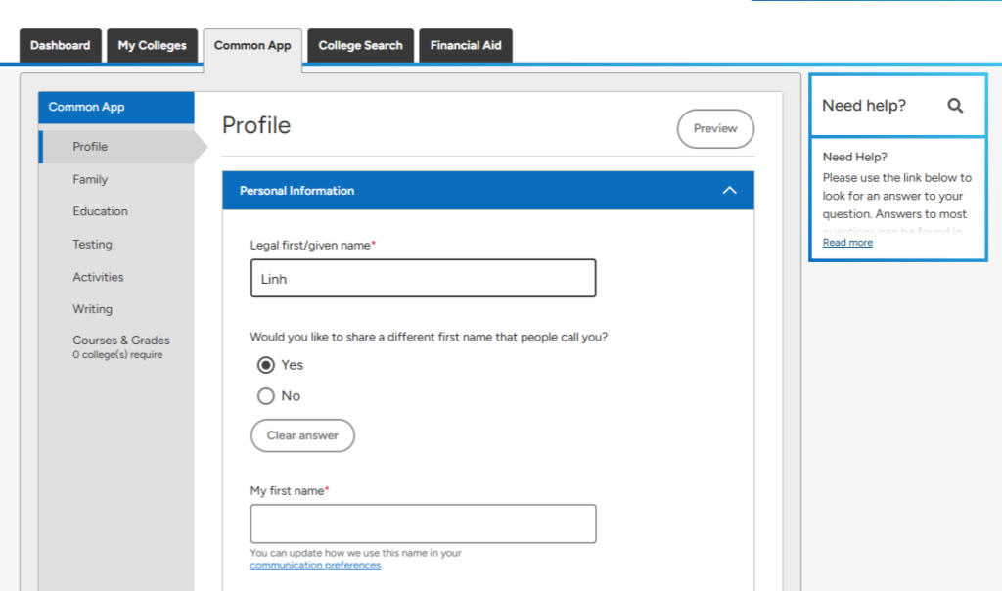This screenshot has width=1002, height=591.
Task: Open the Financial Aid tab
Action: (466, 46)
